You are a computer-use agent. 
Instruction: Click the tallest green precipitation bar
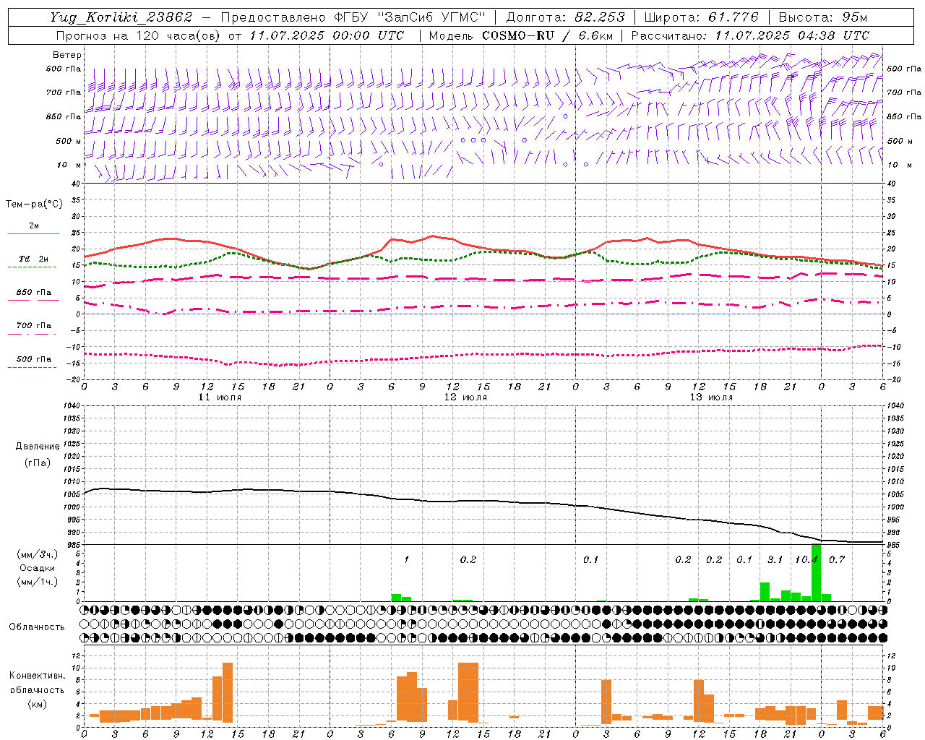coord(816,572)
